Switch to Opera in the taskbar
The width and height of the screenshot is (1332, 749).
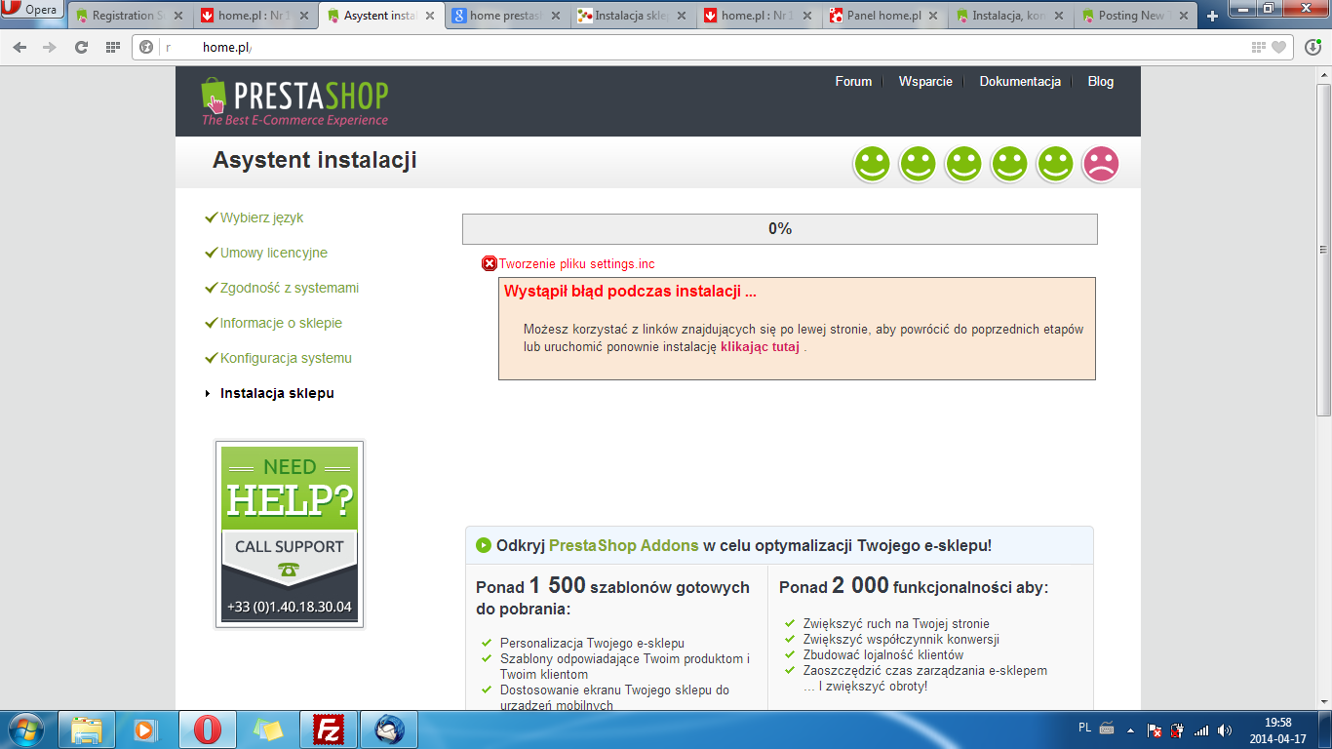tap(207, 729)
